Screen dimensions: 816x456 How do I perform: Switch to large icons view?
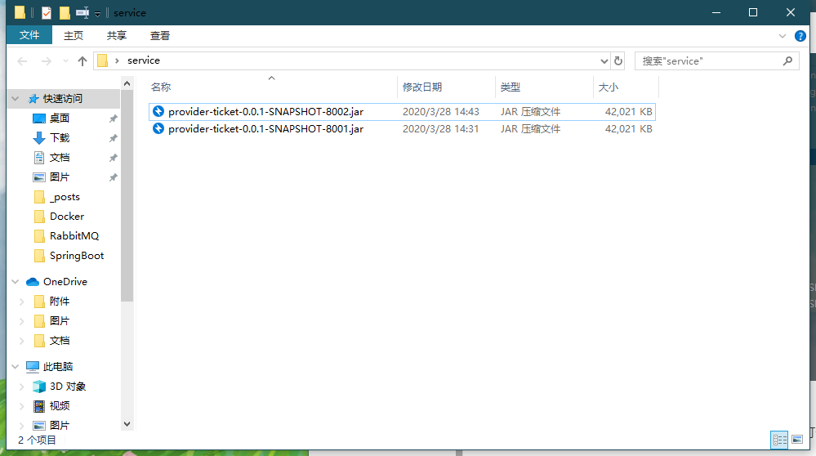pos(797,440)
